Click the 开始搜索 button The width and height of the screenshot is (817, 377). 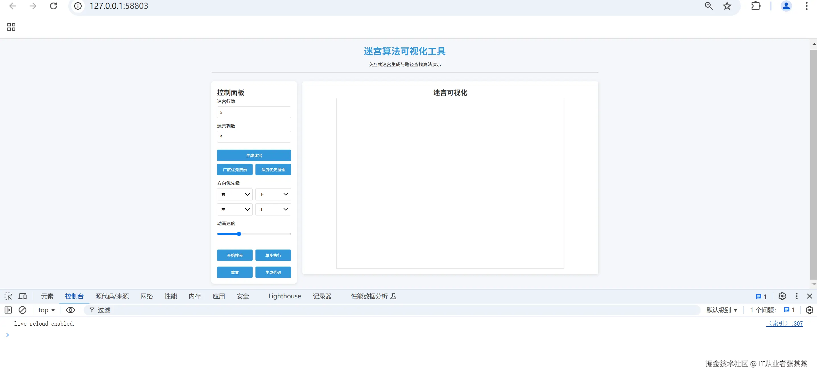pos(235,255)
